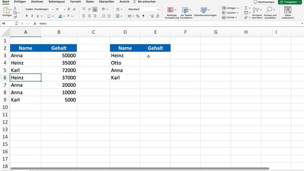Screen dimensions: 304x171
Task: Switch to the Ansicht tab
Action: tap(124, 1)
